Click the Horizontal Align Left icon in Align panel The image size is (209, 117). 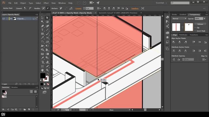173,42
